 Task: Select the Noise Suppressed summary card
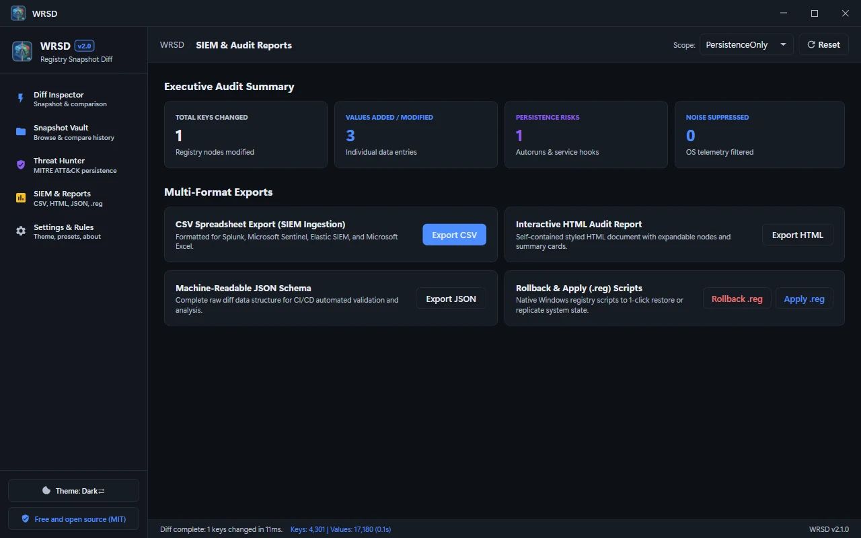[x=759, y=134]
